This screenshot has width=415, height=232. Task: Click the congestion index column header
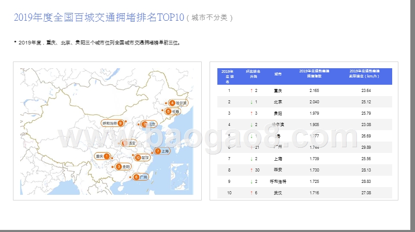pos(314,73)
